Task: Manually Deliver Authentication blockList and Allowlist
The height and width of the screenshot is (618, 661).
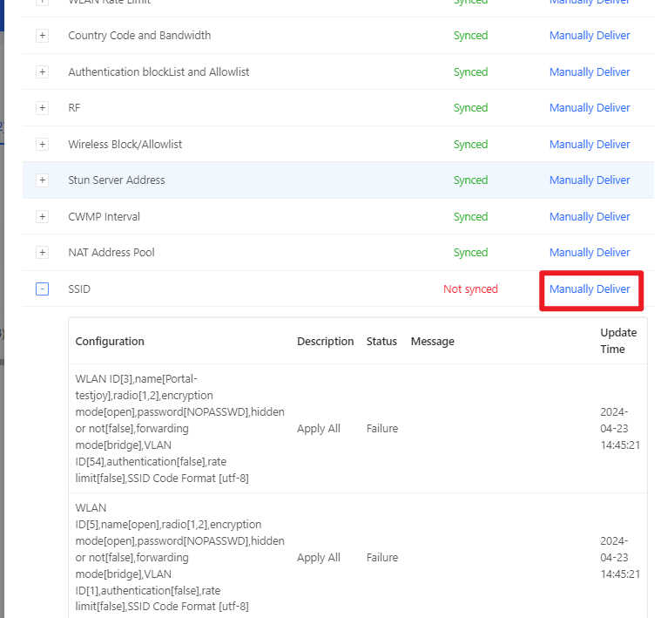Action: pyautogui.click(x=590, y=72)
